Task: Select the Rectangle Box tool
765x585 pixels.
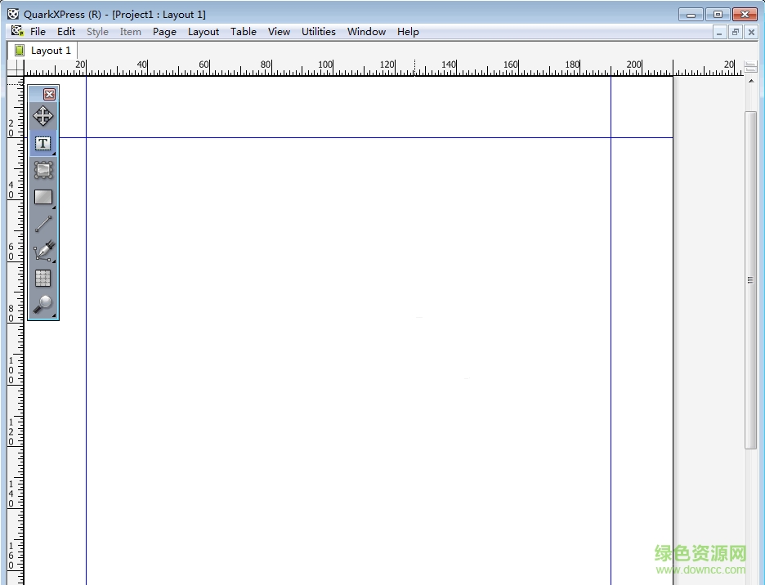Action: click(43, 197)
